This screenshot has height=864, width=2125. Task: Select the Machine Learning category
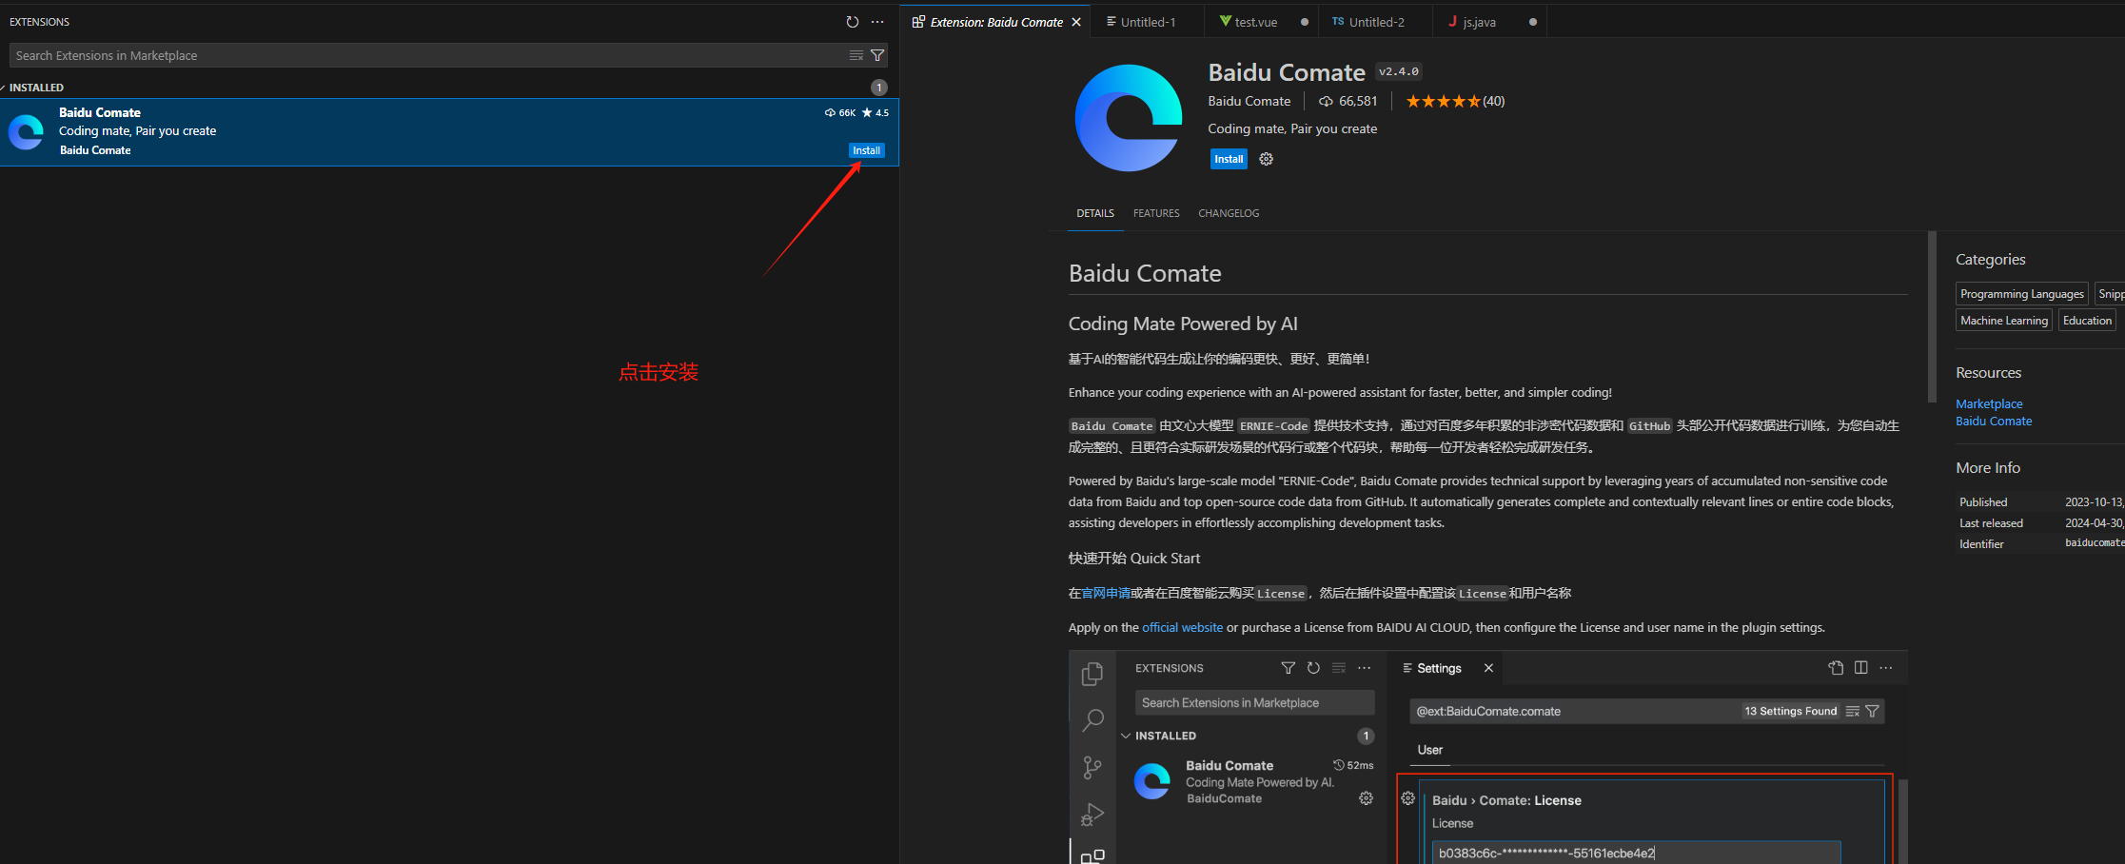coord(2004,321)
